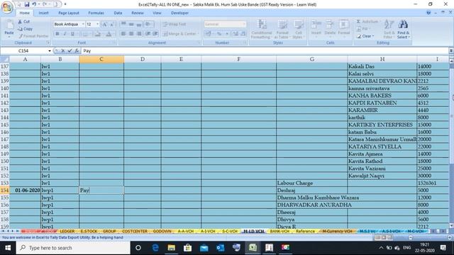Open Excel Help icon
The height and width of the screenshot is (255, 454).
pyautogui.click(x=428, y=13)
